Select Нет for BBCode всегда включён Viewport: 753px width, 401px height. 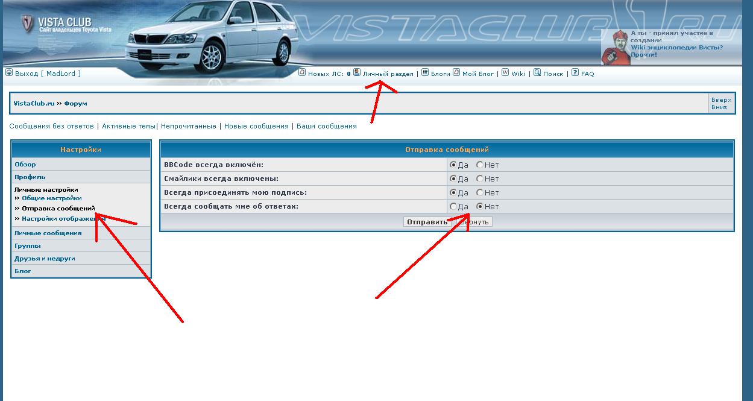click(480, 165)
